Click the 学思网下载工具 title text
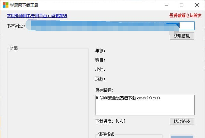The height and width of the screenshot is (138, 205). 24,5
